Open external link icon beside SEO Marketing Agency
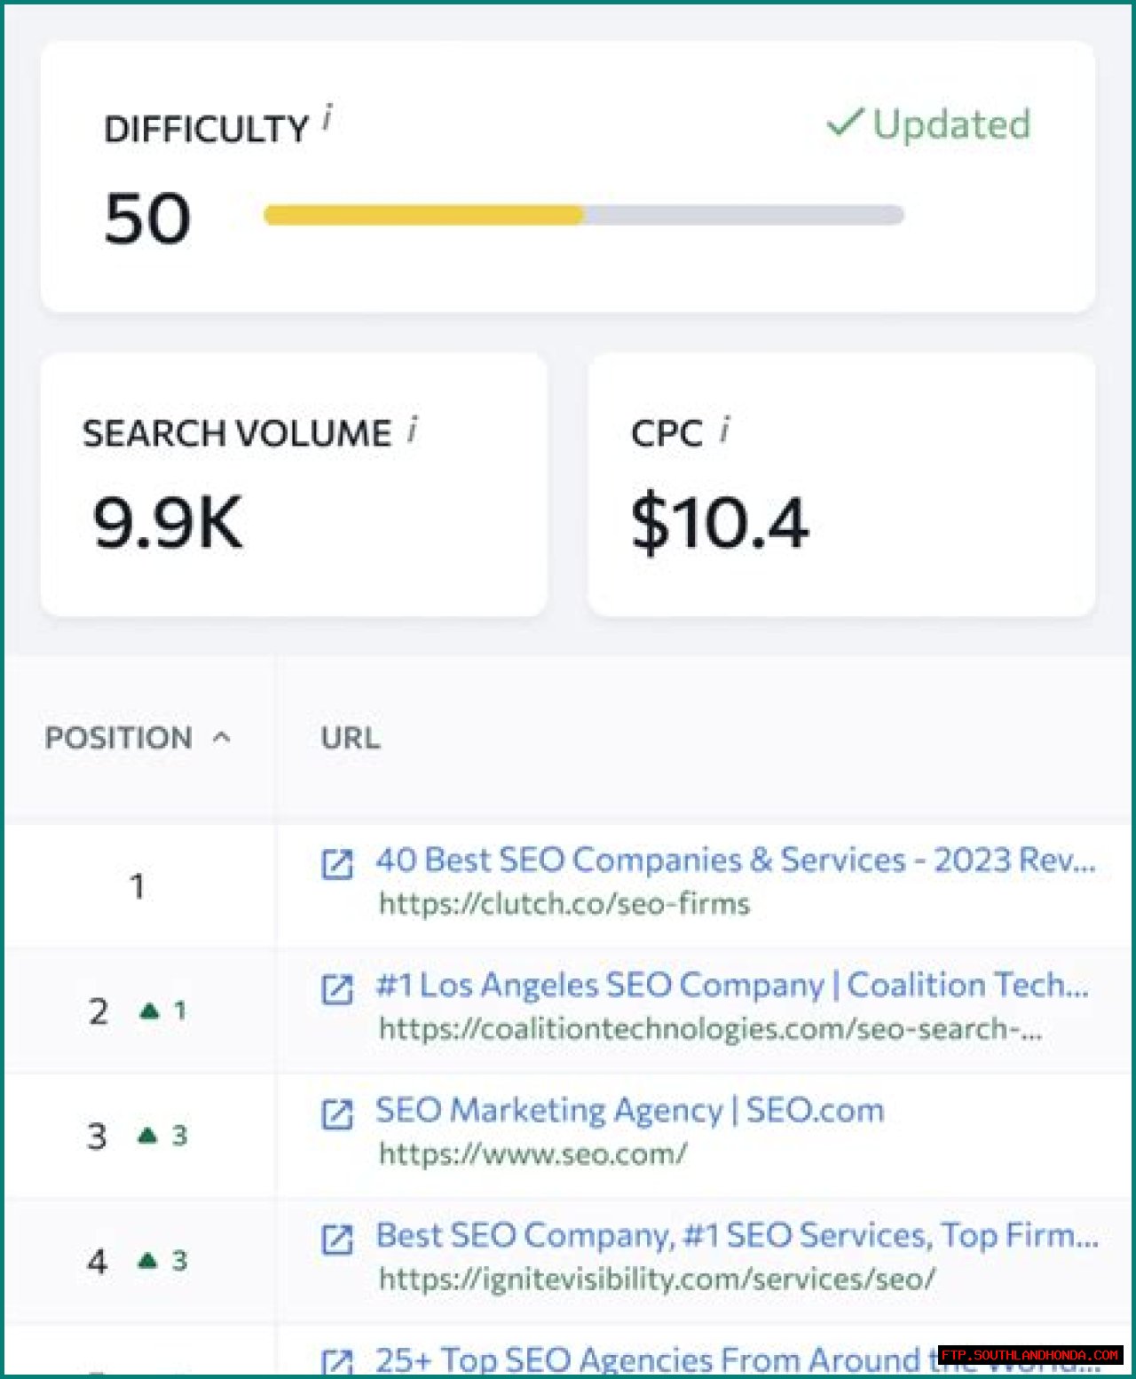Screen dimensions: 1136x1379 336,1114
